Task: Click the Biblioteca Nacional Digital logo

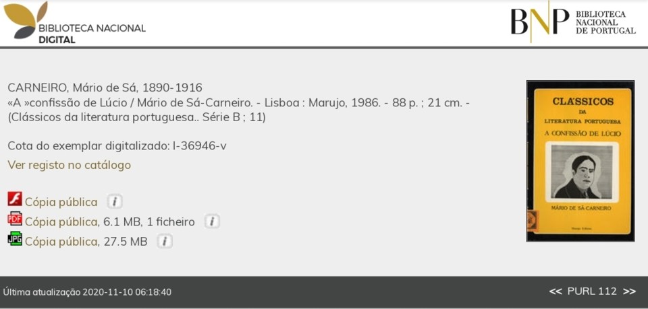Action: click(x=74, y=23)
